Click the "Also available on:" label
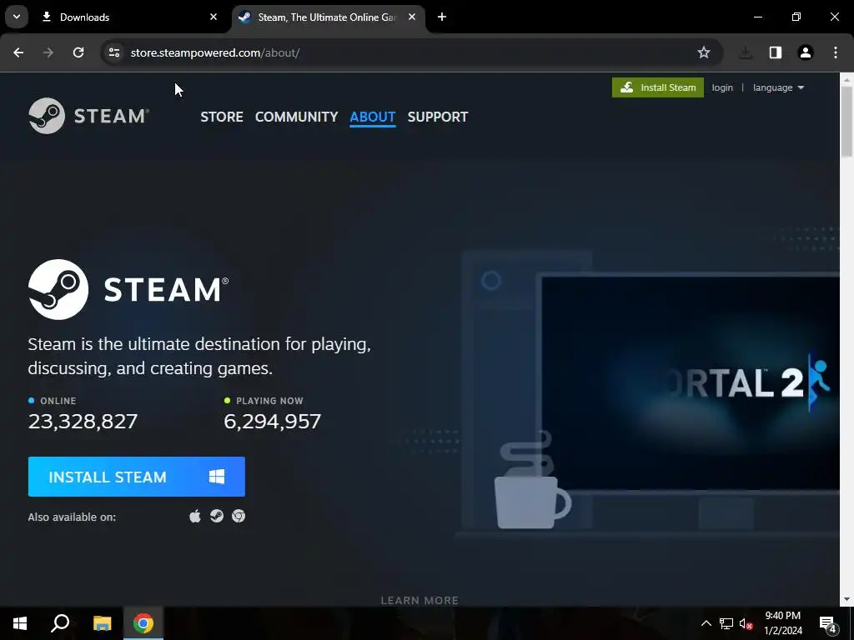854x640 pixels. point(72,517)
